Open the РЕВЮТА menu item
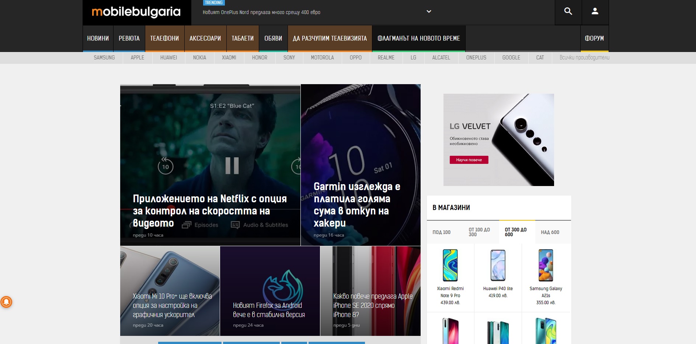The height and width of the screenshot is (344, 696). click(x=129, y=38)
